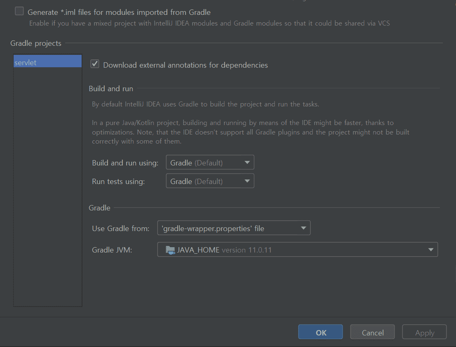This screenshot has width=456, height=347.
Task: Click the Apply button
Action: pyautogui.click(x=424, y=333)
